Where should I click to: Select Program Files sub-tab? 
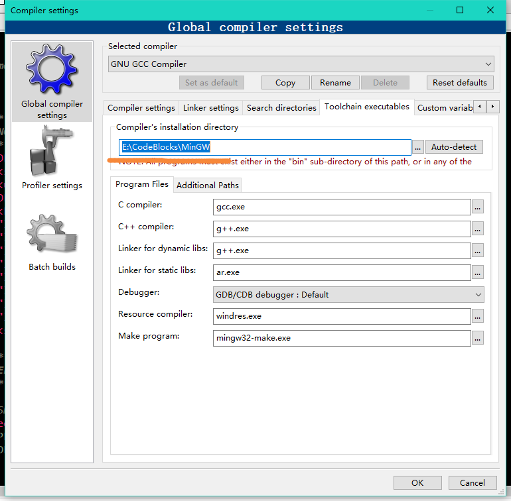(142, 184)
